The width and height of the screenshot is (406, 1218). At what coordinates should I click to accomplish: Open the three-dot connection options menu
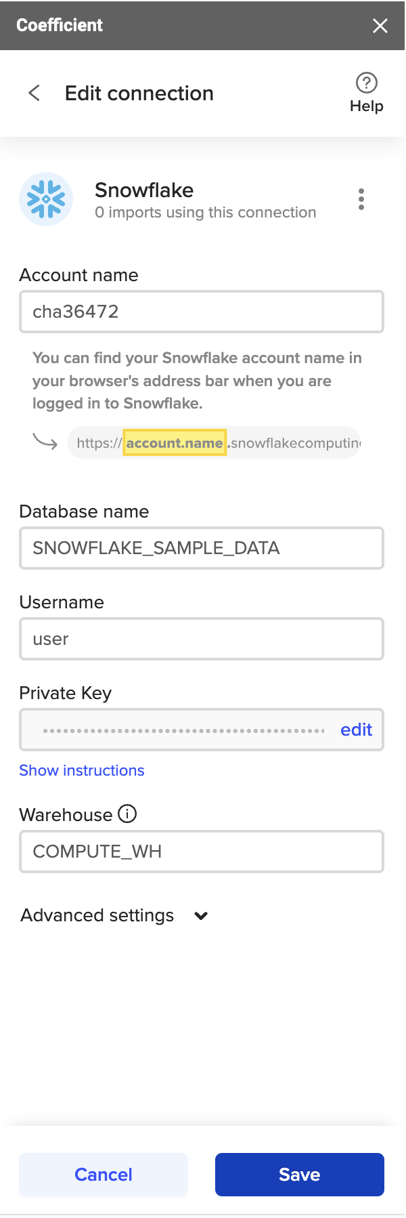(361, 199)
